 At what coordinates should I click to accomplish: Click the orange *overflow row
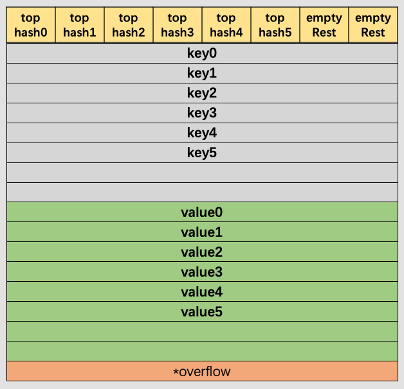202,371
